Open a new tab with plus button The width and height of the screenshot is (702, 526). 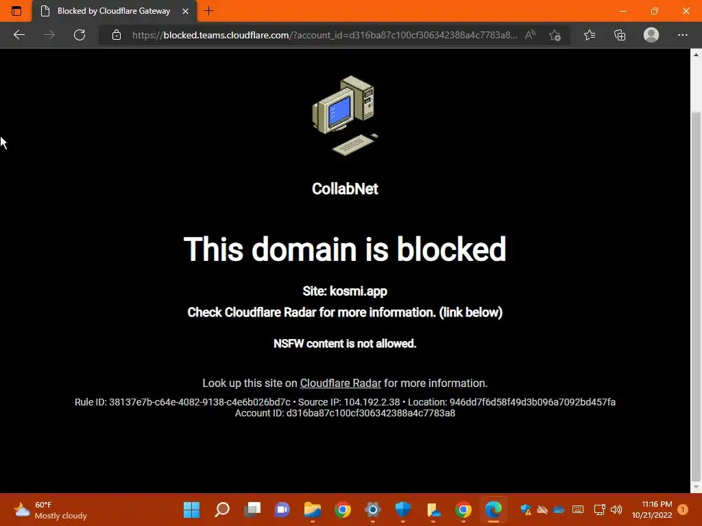pos(208,11)
